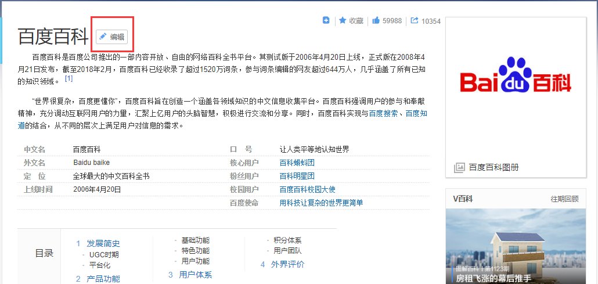The width and height of the screenshot is (598, 284).
Task: Open 百度百科校园大使 link
Action: coord(307,189)
